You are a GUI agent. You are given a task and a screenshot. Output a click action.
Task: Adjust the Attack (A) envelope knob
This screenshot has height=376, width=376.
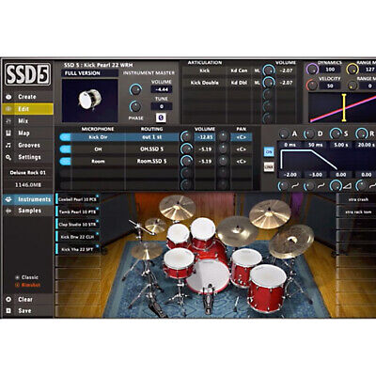point(284,134)
